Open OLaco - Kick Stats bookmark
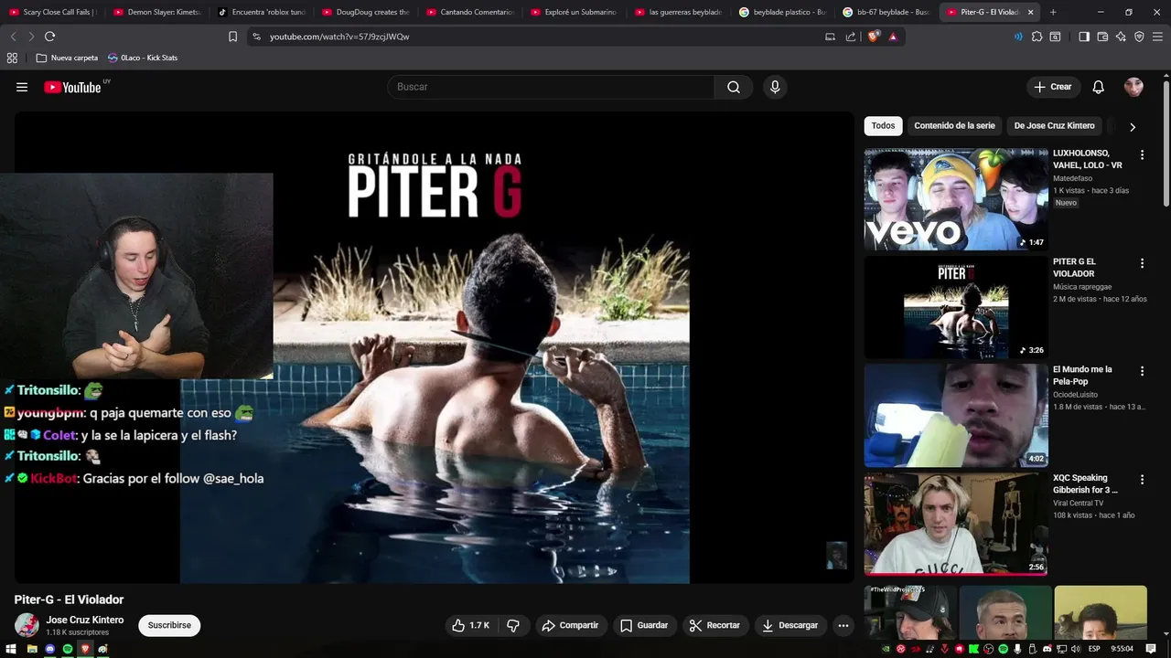Screen dimensions: 1171x658 143,58
